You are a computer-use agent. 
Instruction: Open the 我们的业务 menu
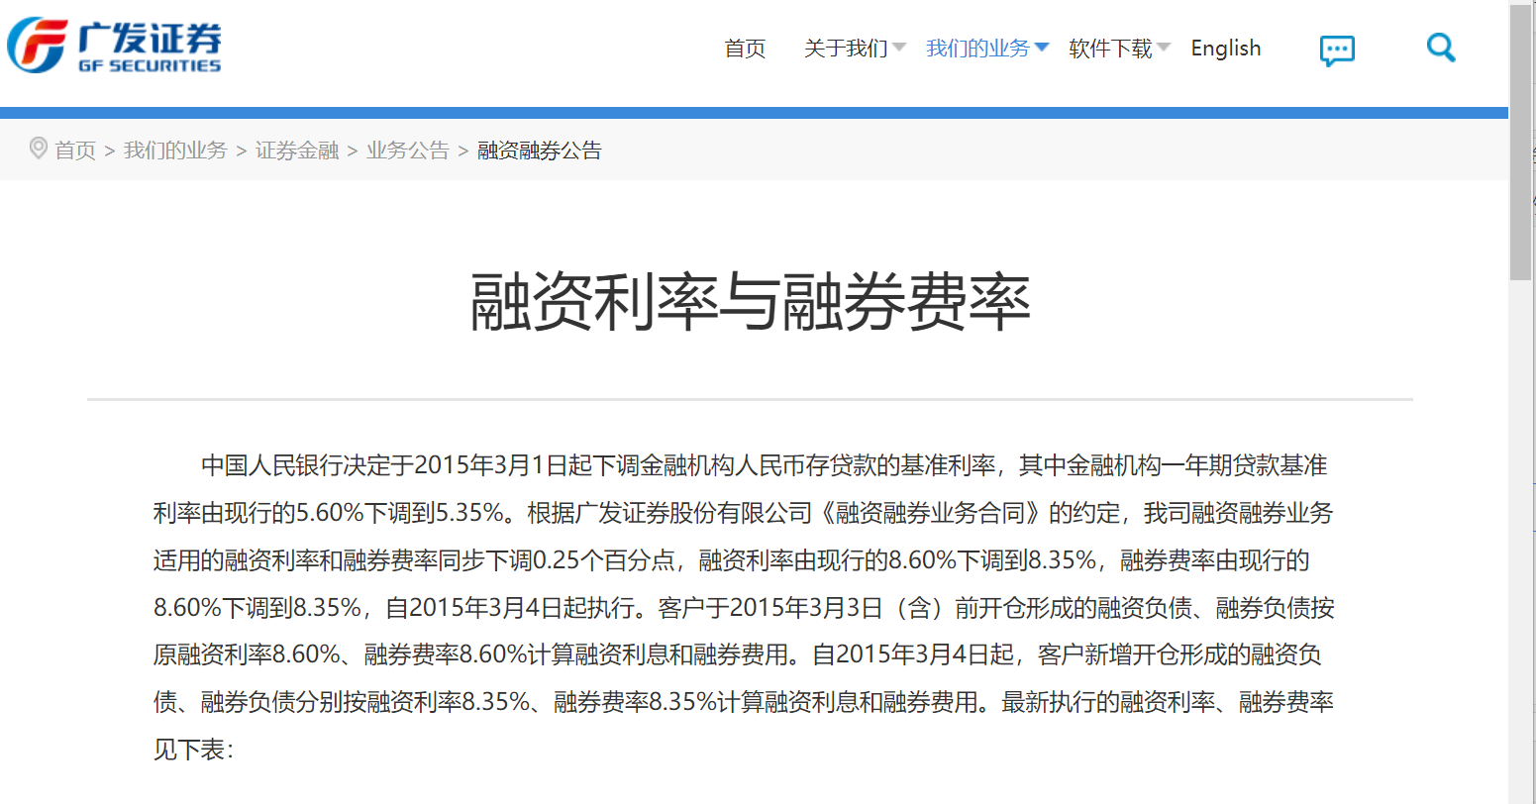pyautogui.click(x=977, y=49)
